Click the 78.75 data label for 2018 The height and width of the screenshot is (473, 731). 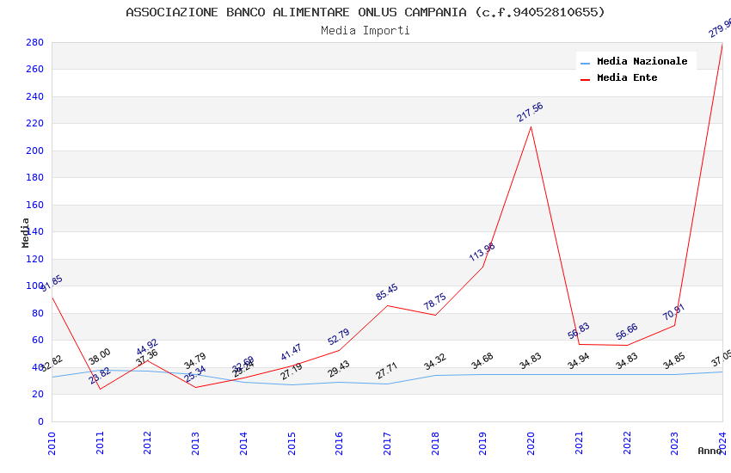tap(435, 302)
